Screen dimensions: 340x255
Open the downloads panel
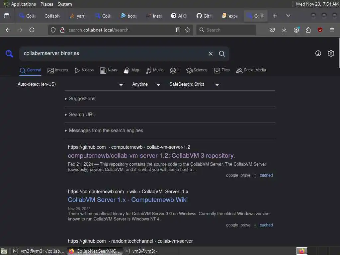(x=284, y=30)
